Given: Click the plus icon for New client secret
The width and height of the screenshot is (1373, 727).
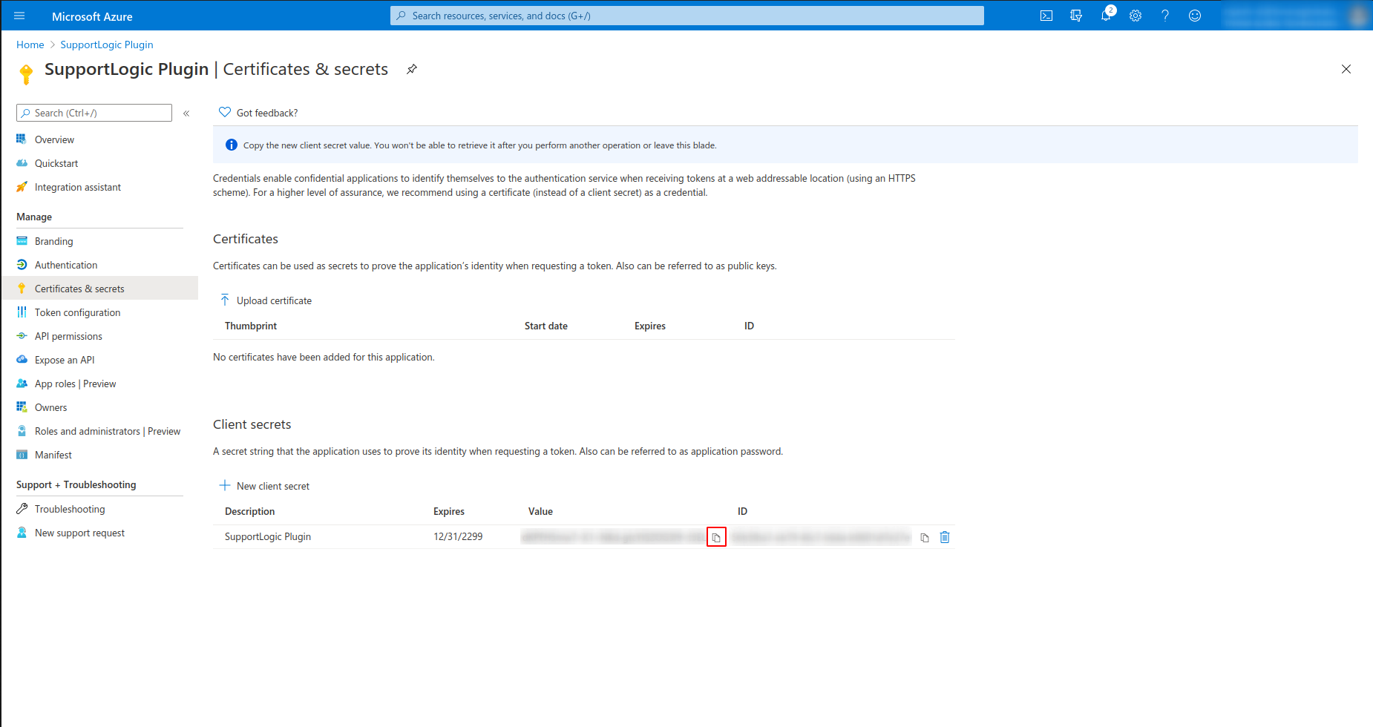Looking at the screenshot, I should 225,486.
